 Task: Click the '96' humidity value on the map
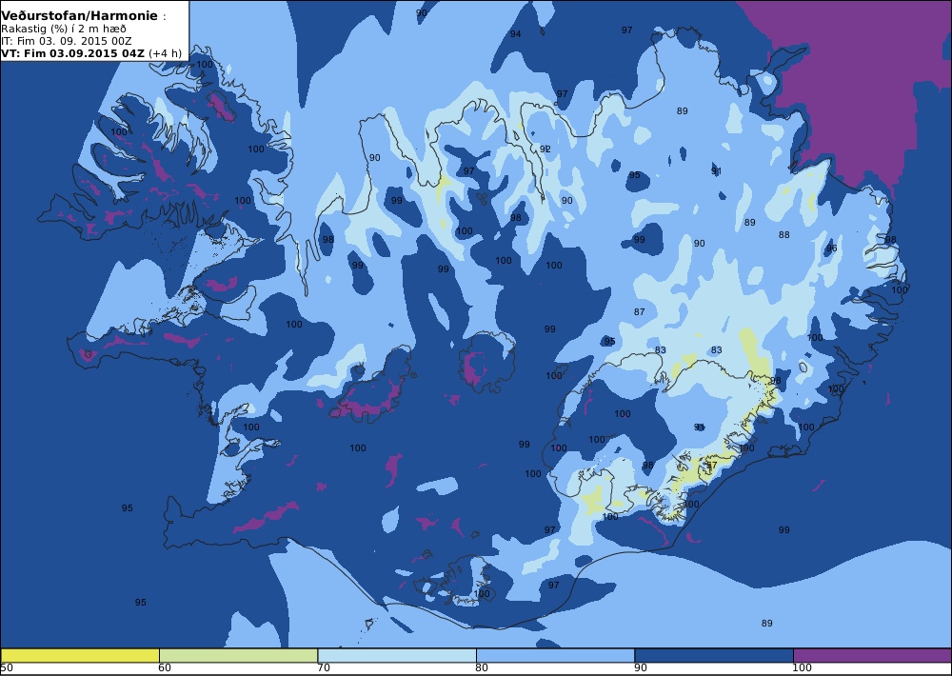(832, 248)
